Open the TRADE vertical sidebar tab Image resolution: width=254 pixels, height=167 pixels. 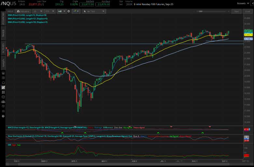pos(3,33)
